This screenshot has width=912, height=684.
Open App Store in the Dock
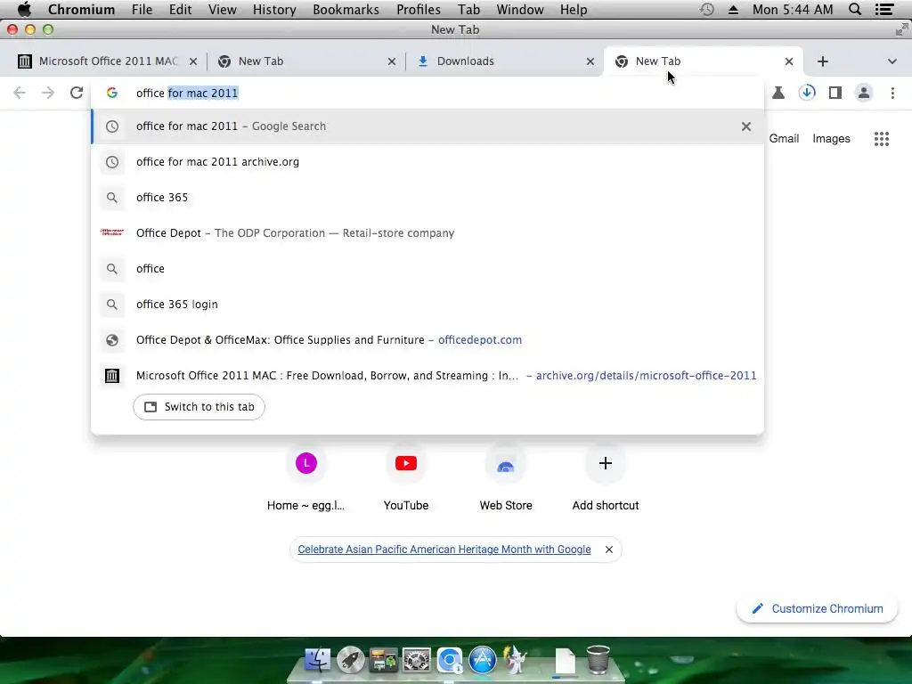coord(482,660)
